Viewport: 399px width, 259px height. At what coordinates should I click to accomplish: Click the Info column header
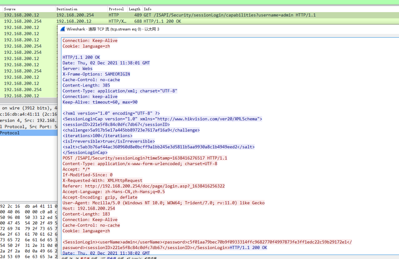click(147, 9)
